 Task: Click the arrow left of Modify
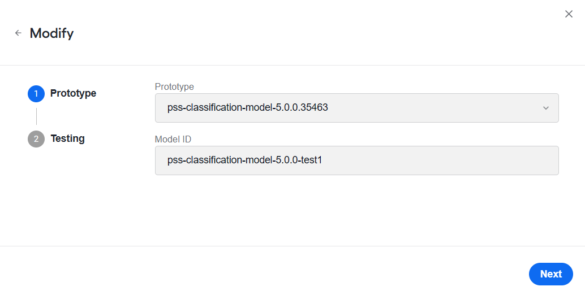pyautogui.click(x=18, y=33)
